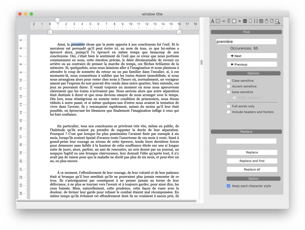Image resolution: width=305 pixels, height=230 pixels.
Task: Collapse the Options section header
Action: (x=253, y=73)
